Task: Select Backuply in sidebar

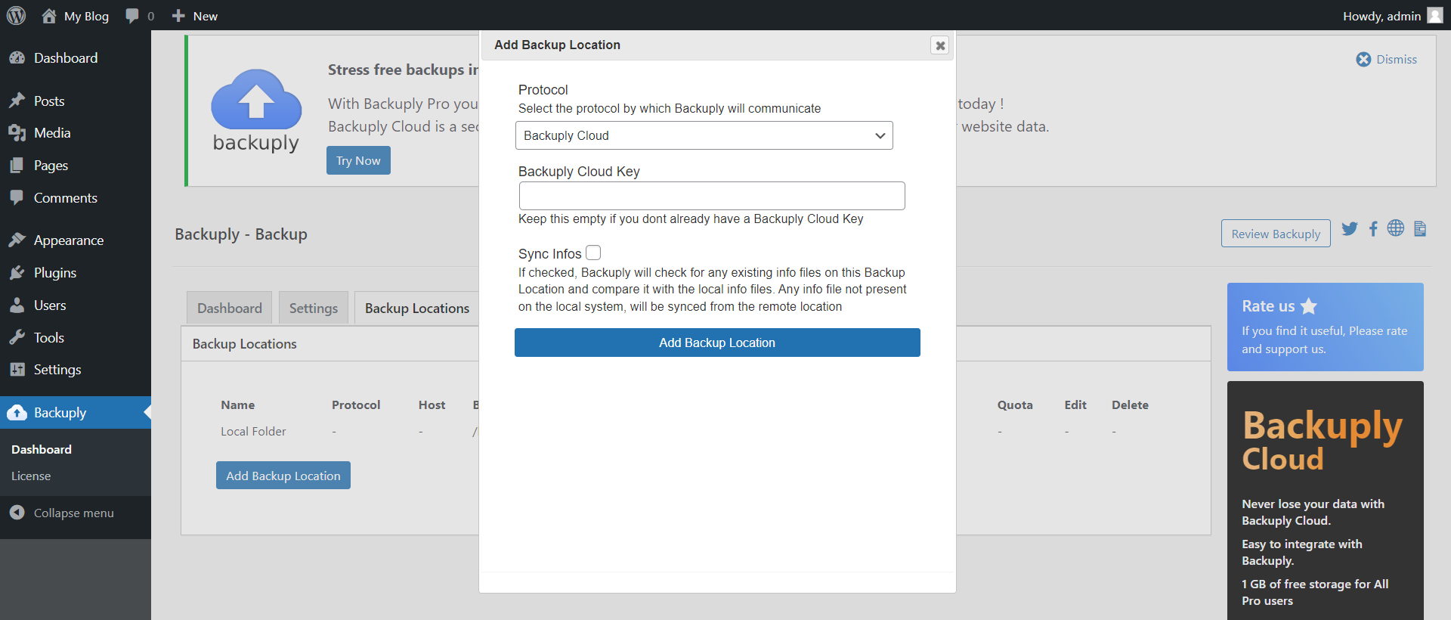Action: [76, 413]
